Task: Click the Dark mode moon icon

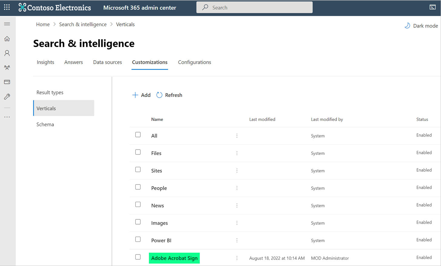Action: (x=407, y=26)
